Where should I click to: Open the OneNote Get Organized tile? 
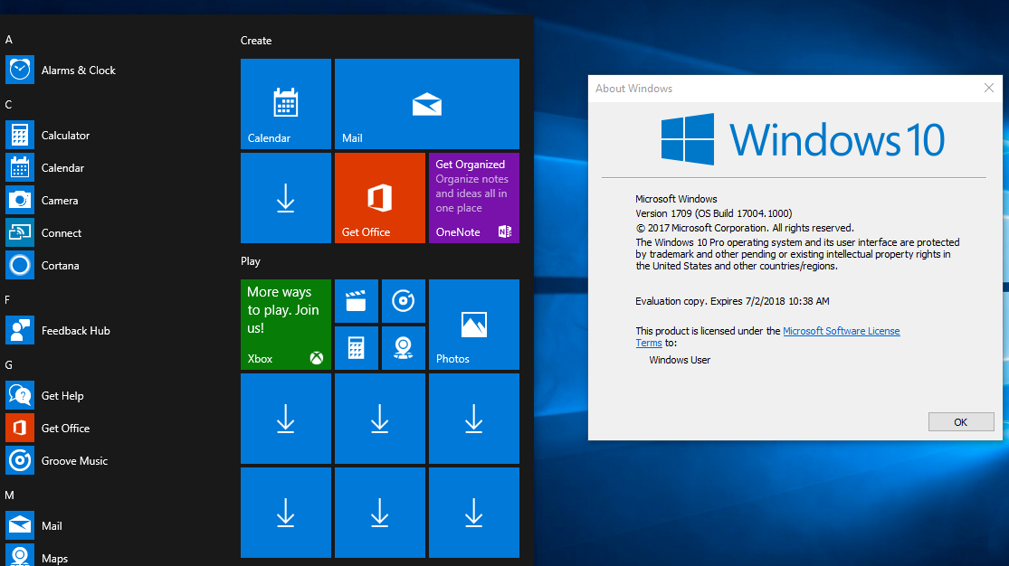473,198
